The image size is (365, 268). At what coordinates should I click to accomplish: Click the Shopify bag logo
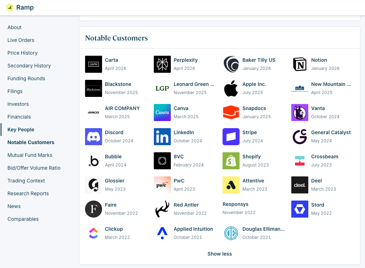(x=231, y=161)
